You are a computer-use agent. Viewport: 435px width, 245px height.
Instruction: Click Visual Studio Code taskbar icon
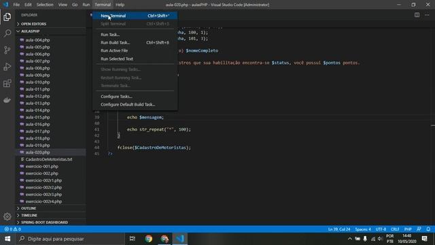(180, 239)
